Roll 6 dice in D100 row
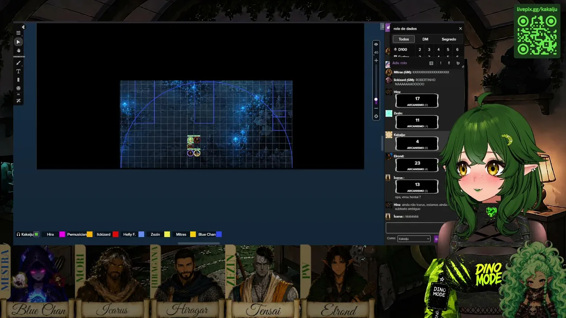Image resolution: width=566 pixels, height=318 pixels. point(457,49)
